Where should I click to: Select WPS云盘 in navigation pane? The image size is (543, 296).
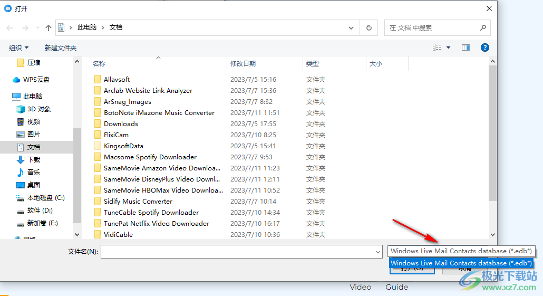point(36,80)
